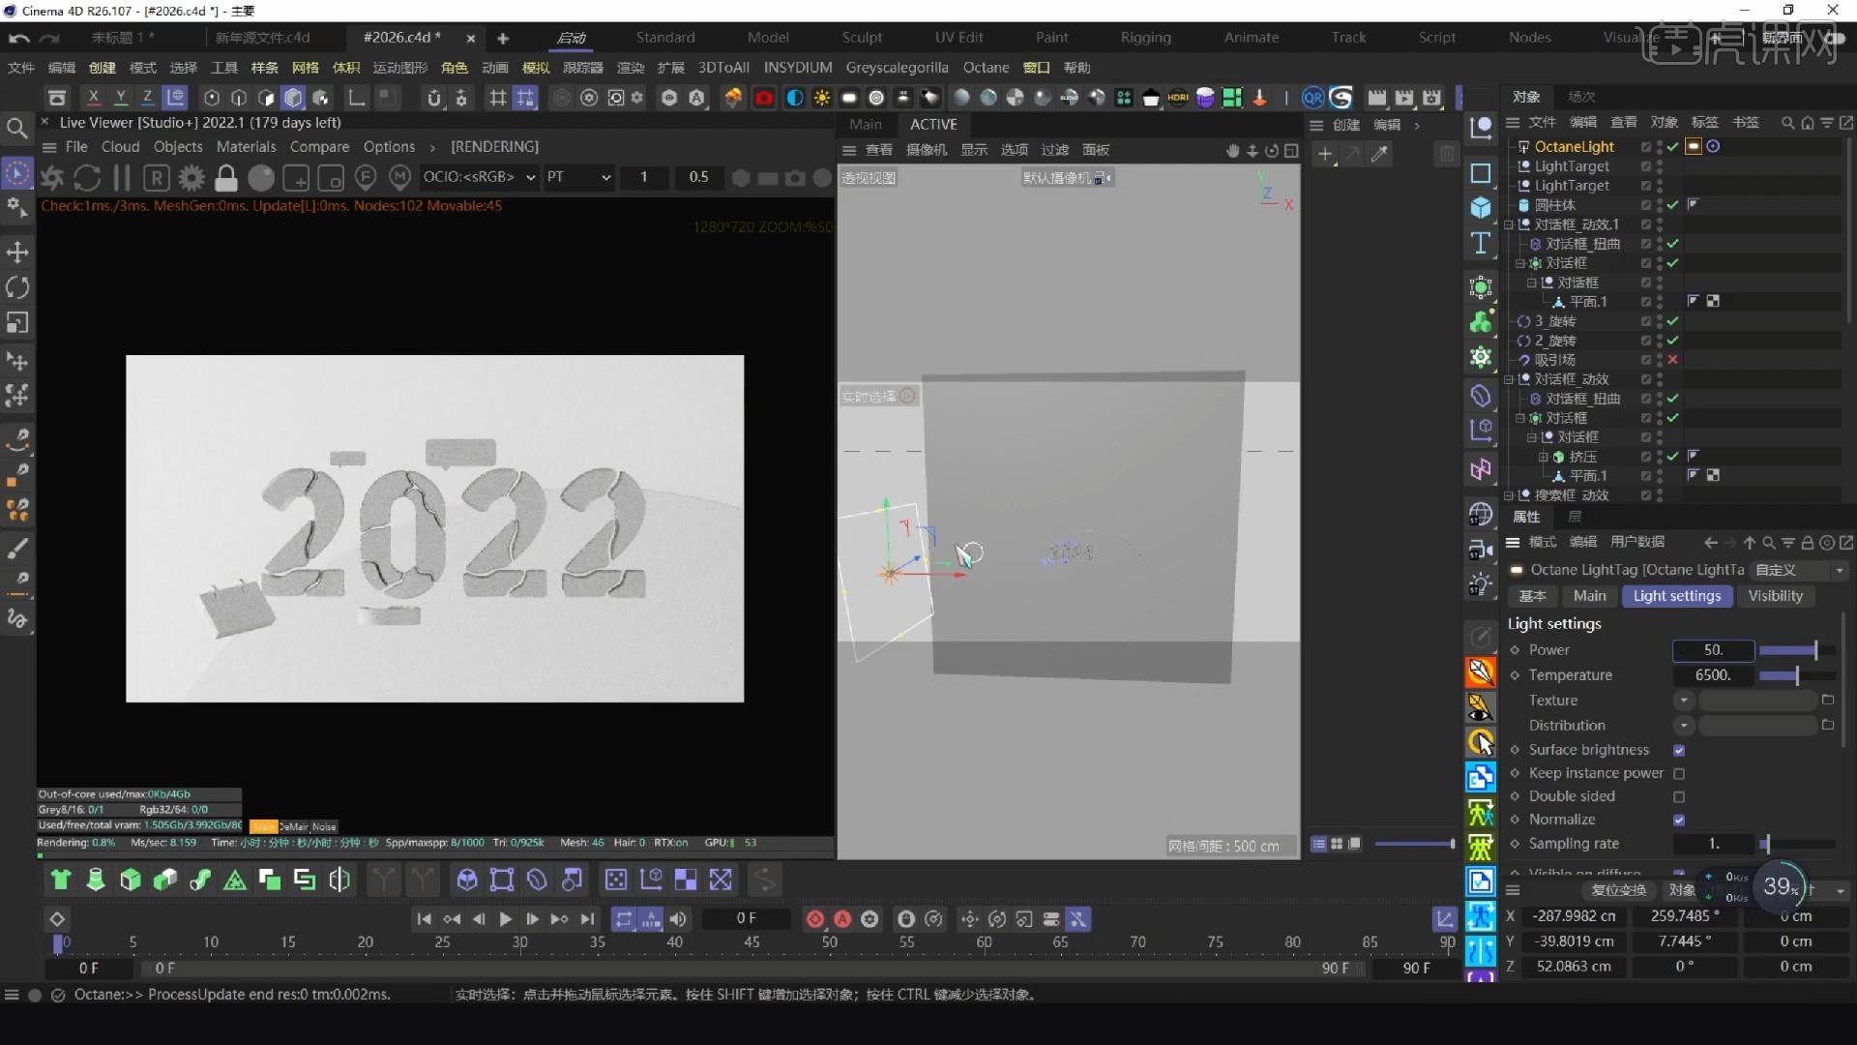Open Live Viewer render settings gear
The height and width of the screenshot is (1045, 1857).
click(192, 178)
